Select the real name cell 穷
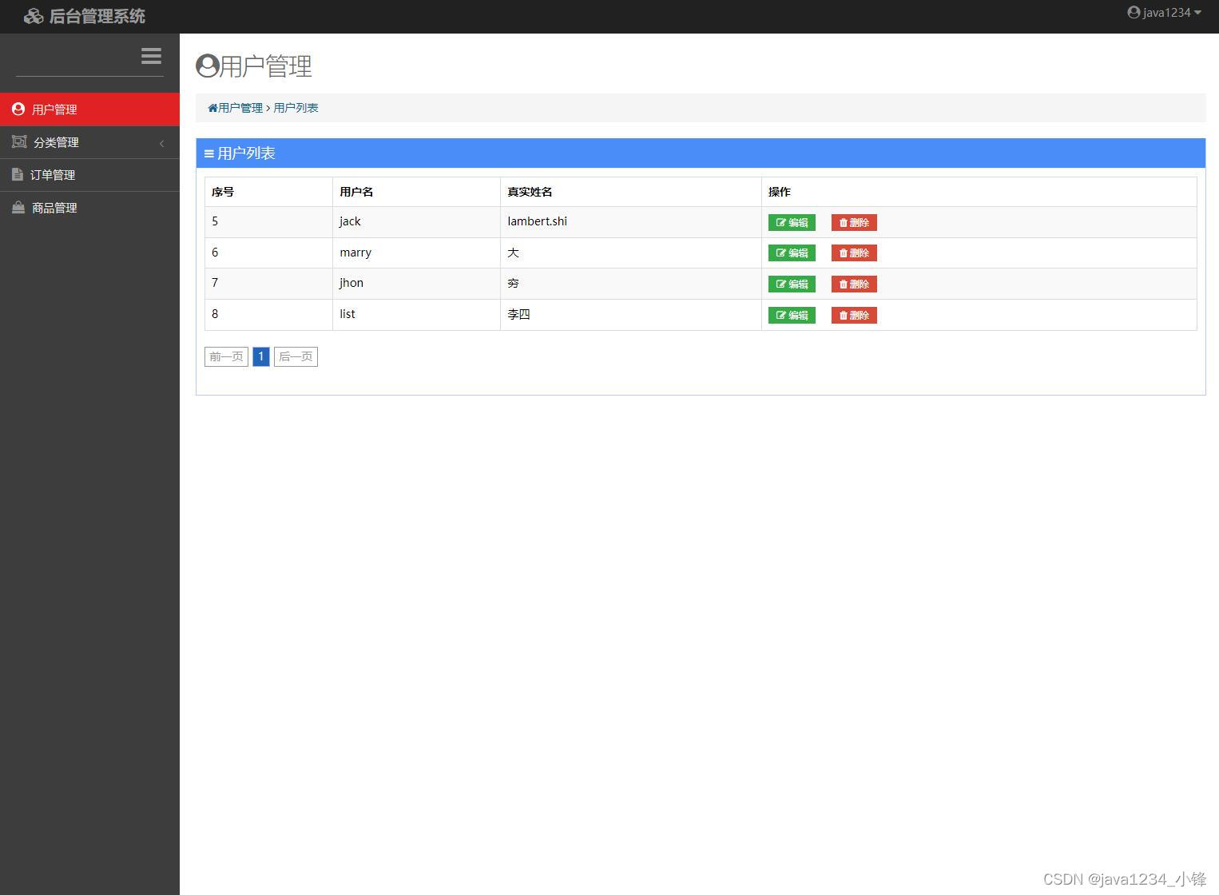The image size is (1219, 895). click(x=631, y=283)
